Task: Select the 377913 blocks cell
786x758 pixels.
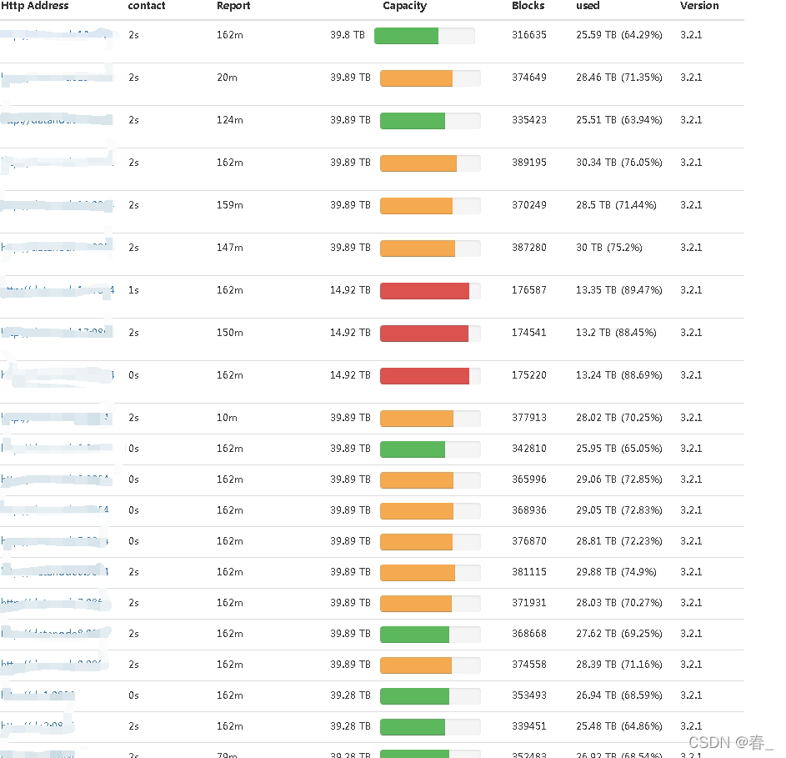Action: point(528,419)
